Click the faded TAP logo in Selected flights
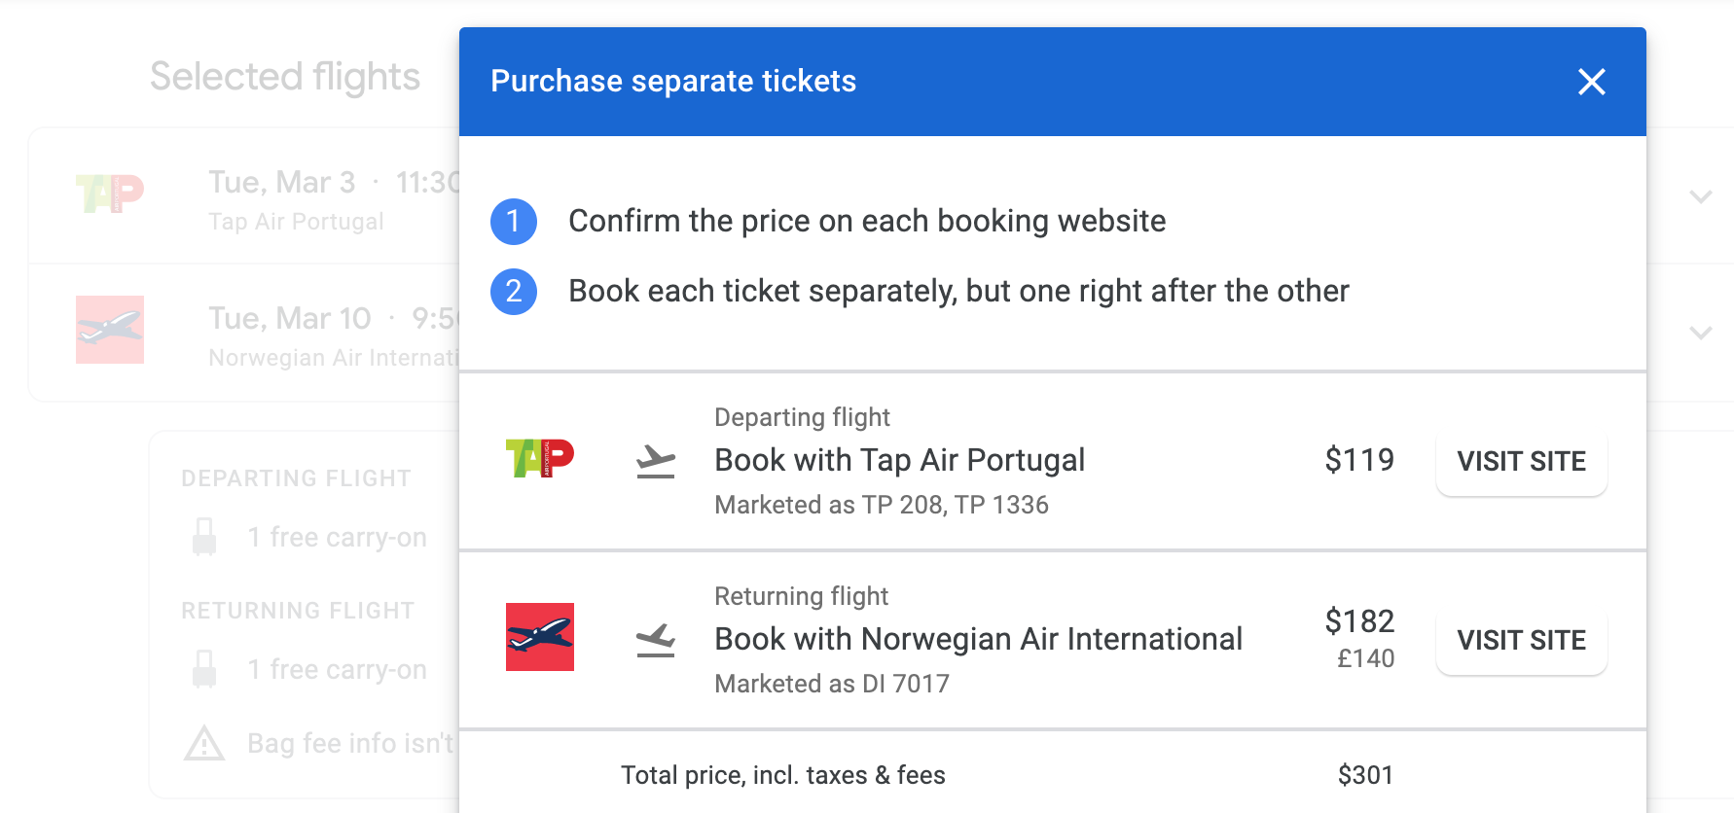1734x813 pixels. 110,194
